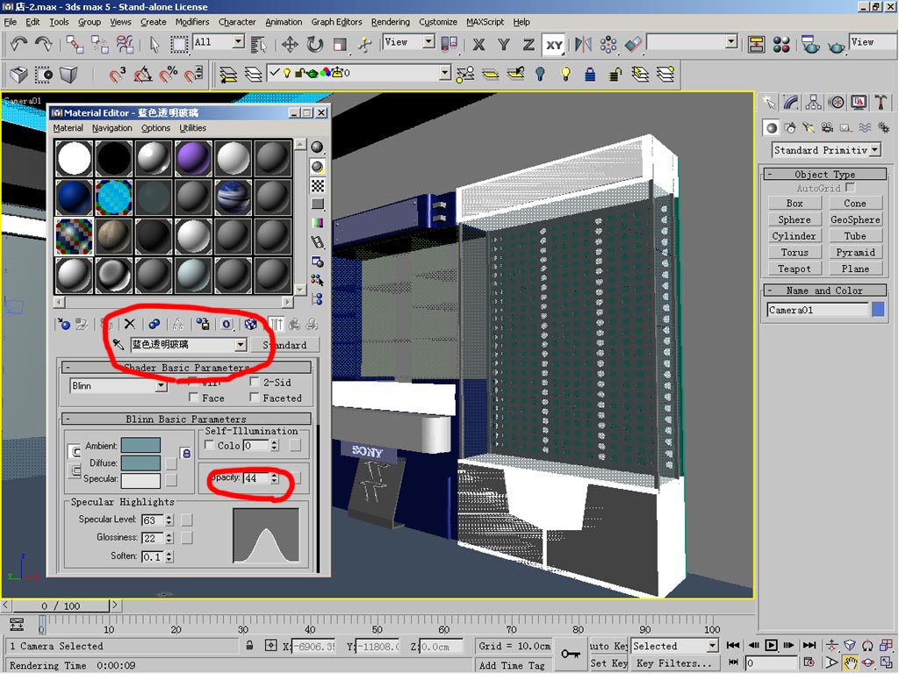Click the Teapot primitive button
This screenshot has width=899, height=674.
coord(794,269)
